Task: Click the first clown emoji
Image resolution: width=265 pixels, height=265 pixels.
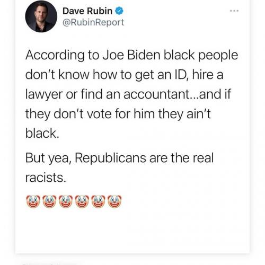Action: (x=33, y=201)
